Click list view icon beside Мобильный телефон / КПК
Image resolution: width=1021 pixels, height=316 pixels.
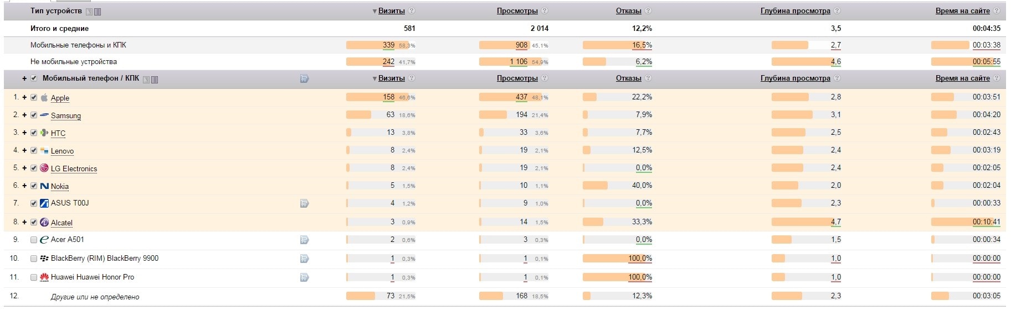[155, 80]
